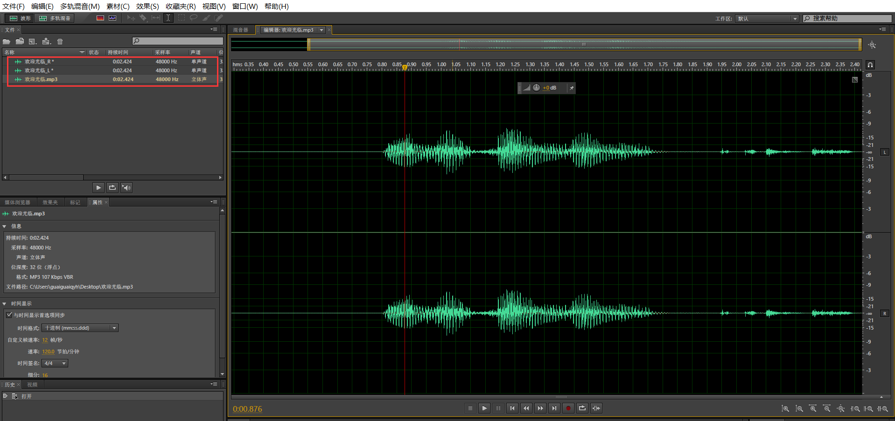Viewport: 895px width, 421px height.
Task: Click the 持续时间 column header
Action: pyautogui.click(x=129, y=52)
